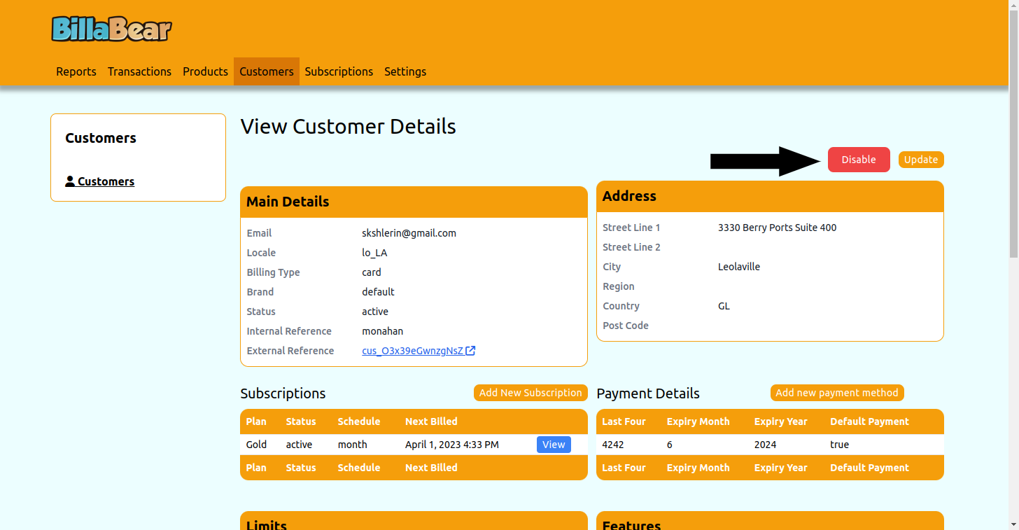This screenshot has width=1019, height=530.
Task: Click the Gold plan cell
Action: [256, 445]
